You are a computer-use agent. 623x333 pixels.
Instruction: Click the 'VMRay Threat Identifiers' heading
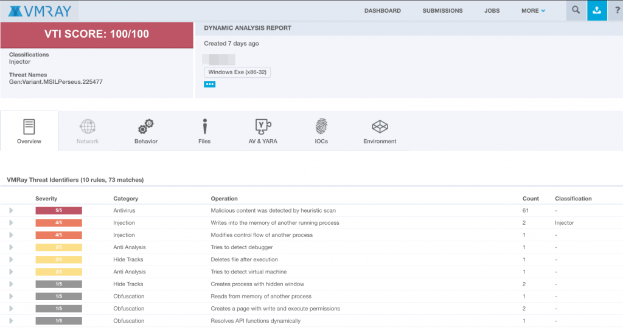(x=75, y=180)
